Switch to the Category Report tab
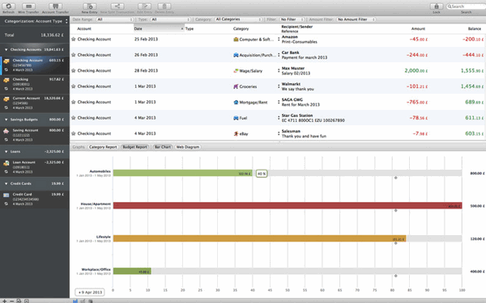 coord(103,147)
